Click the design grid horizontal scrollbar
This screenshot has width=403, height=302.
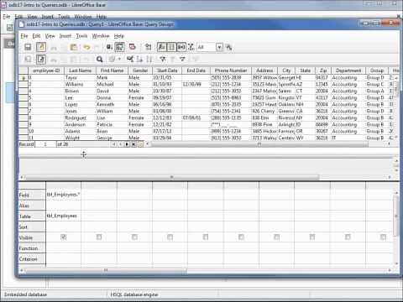click(x=106, y=270)
